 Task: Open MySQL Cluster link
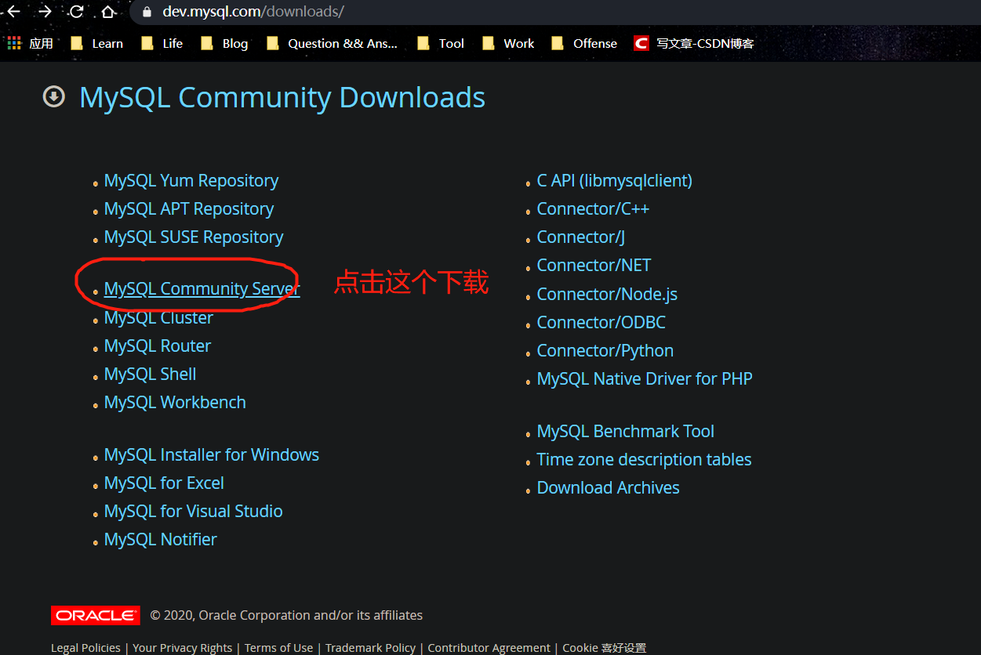[x=158, y=317]
